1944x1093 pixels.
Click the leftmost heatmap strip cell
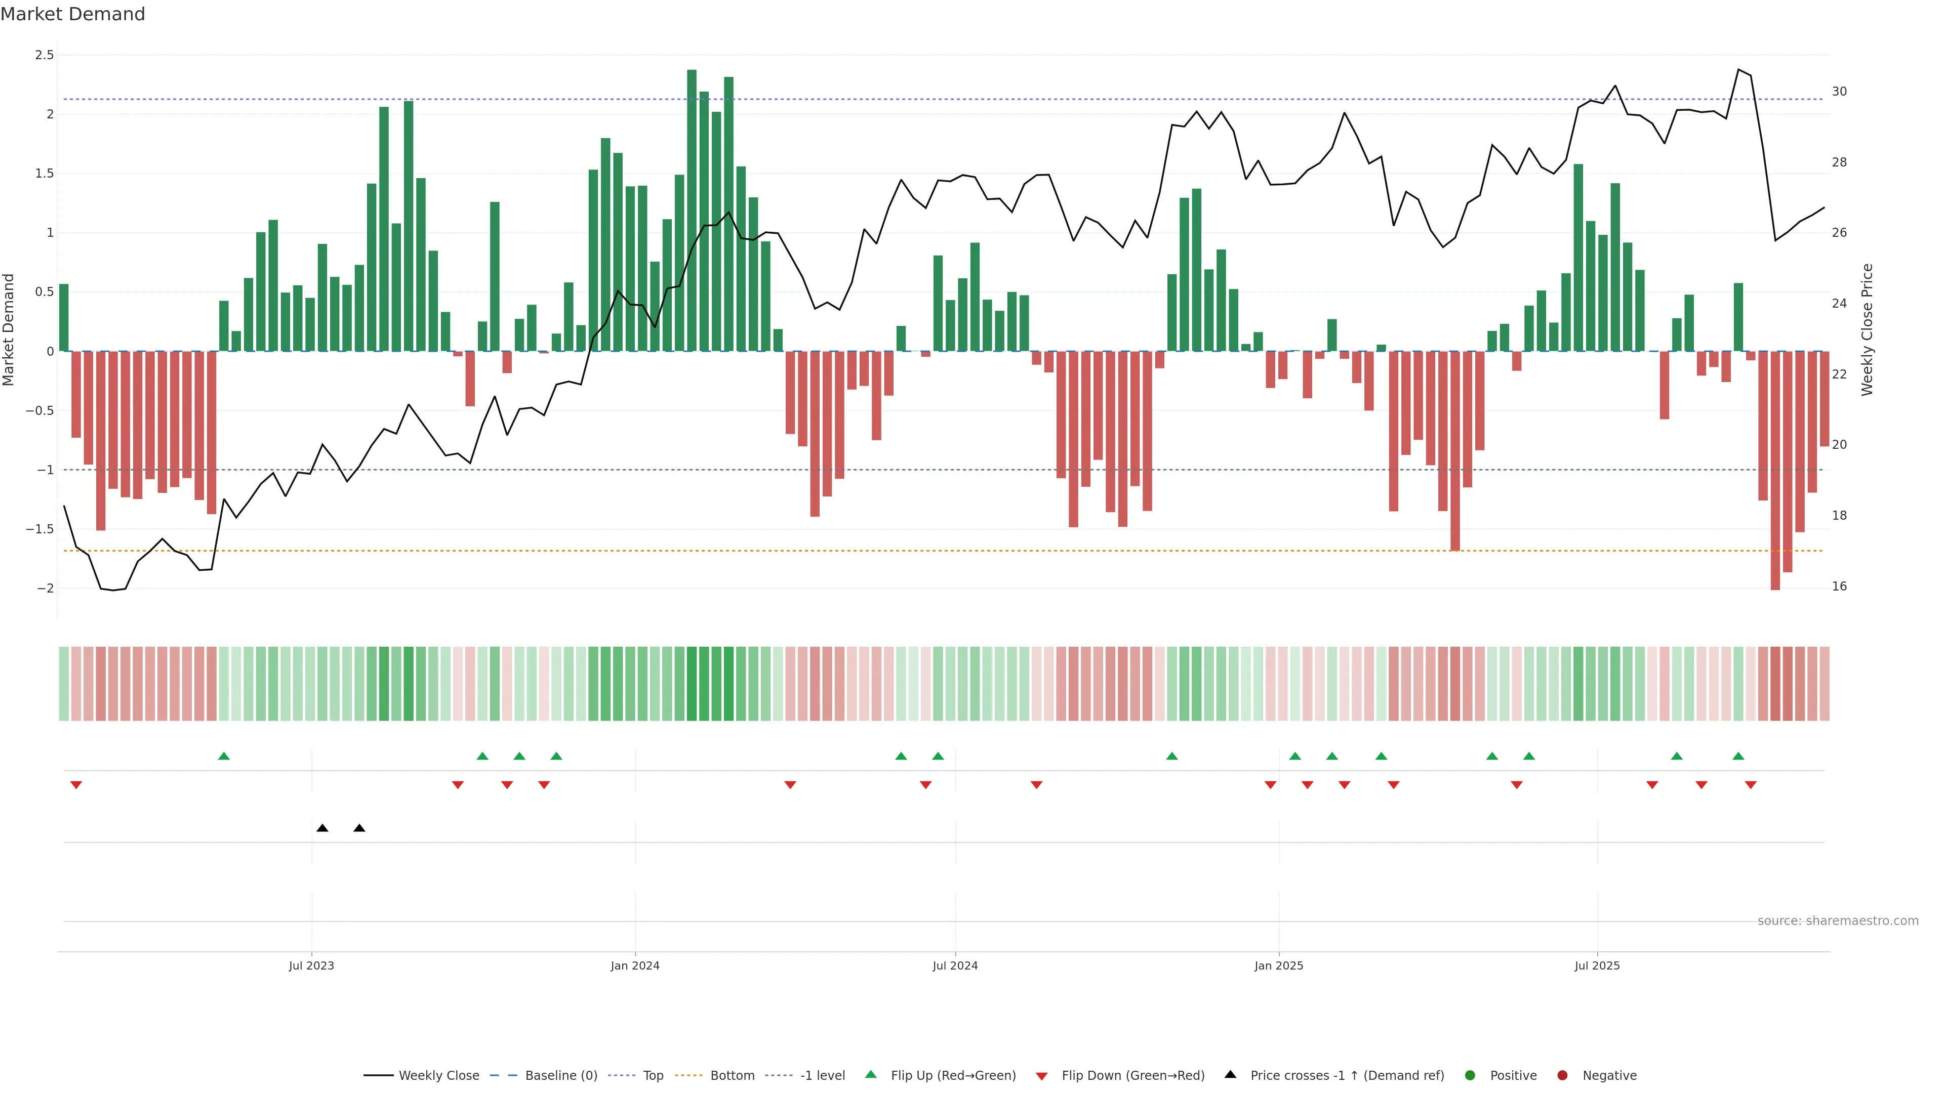[x=64, y=684]
